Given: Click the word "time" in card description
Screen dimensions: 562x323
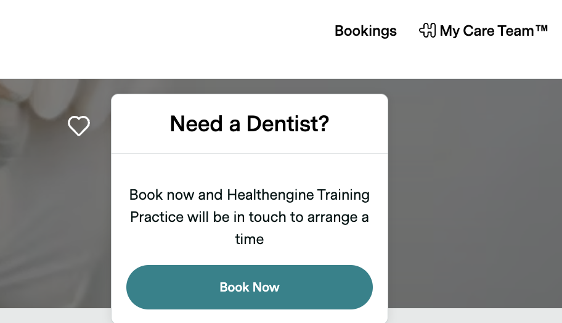Looking at the screenshot, I should (x=250, y=239).
